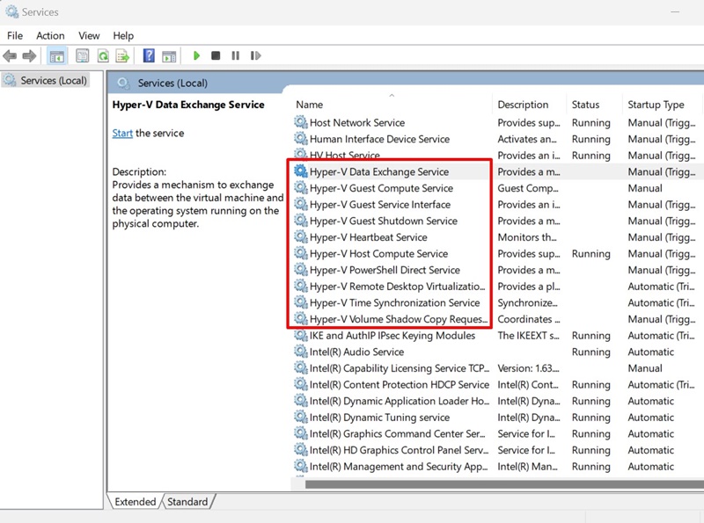This screenshot has width=704, height=523.
Task: Minimize the Services window
Action: (675, 11)
